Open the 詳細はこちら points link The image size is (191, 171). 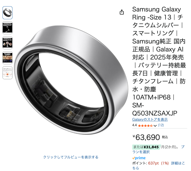coord(178,163)
